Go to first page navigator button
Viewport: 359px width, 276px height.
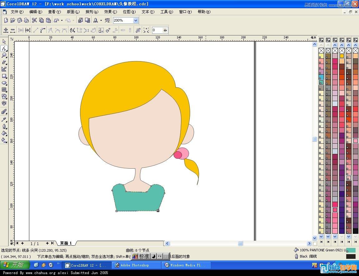click(x=17, y=243)
